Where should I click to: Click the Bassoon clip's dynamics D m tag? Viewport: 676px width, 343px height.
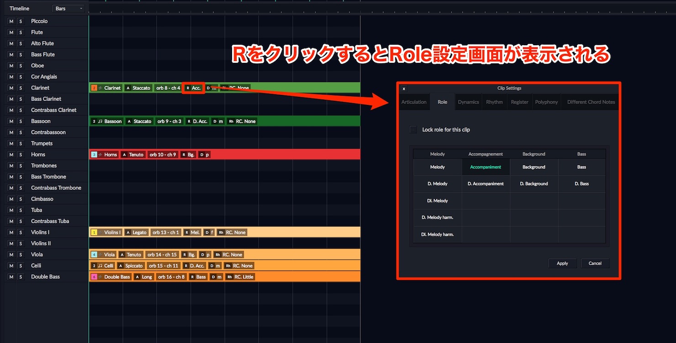coord(218,121)
